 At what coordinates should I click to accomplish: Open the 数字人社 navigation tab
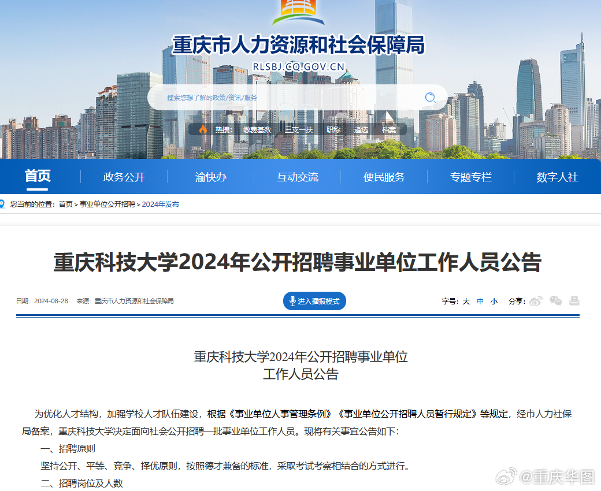click(x=557, y=177)
